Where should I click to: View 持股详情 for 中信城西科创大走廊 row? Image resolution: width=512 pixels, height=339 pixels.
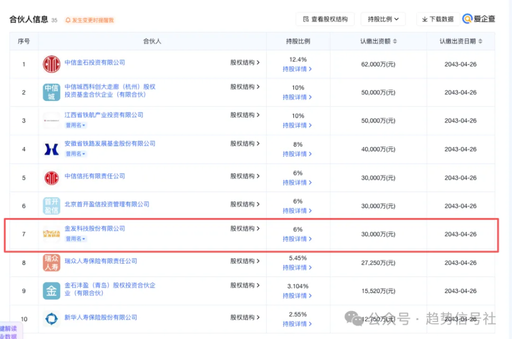click(297, 97)
